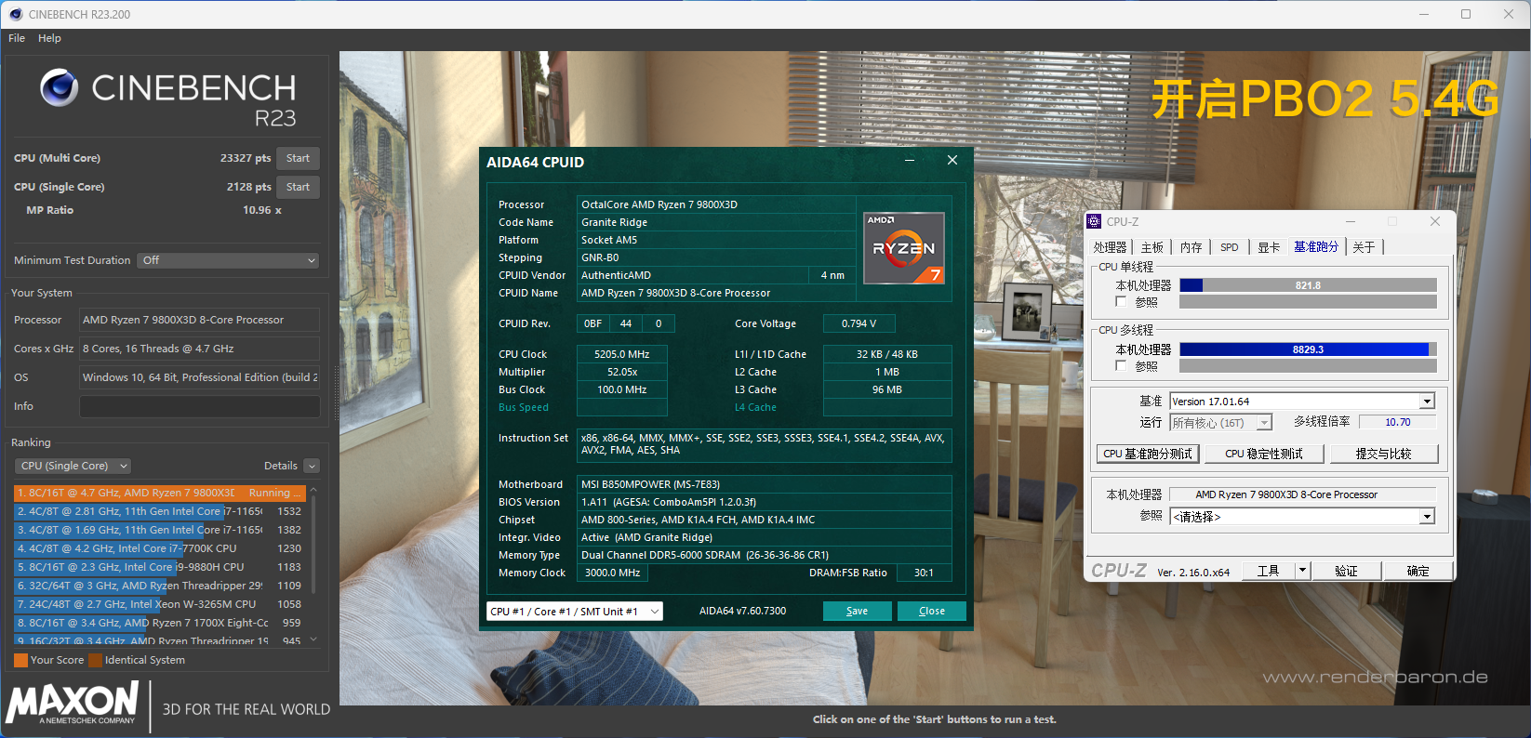The height and width of the screenshot is (738, 1531).
Task: Open the CPU #1 / Core #1 selector
Action: point(575,612)
